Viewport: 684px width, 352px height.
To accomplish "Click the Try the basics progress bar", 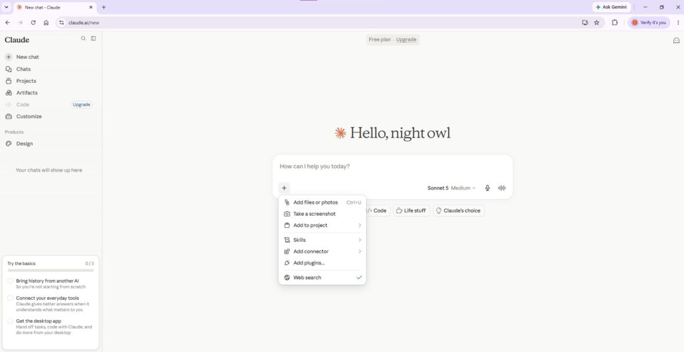I will (51, 271).
